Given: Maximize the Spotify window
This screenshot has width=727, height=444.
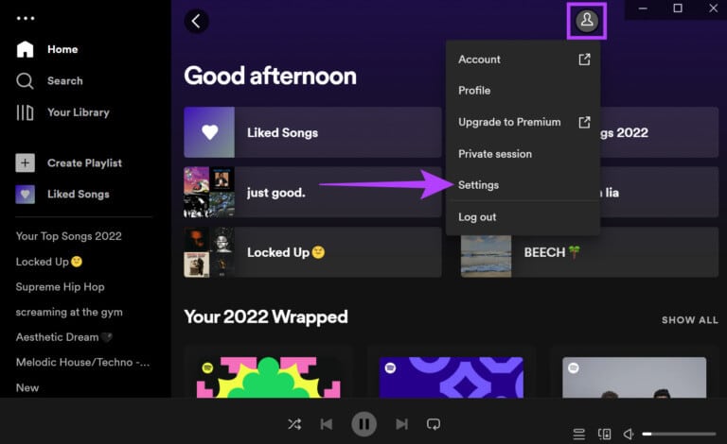Looking at the screenshot, I should (x=678, y=9).
